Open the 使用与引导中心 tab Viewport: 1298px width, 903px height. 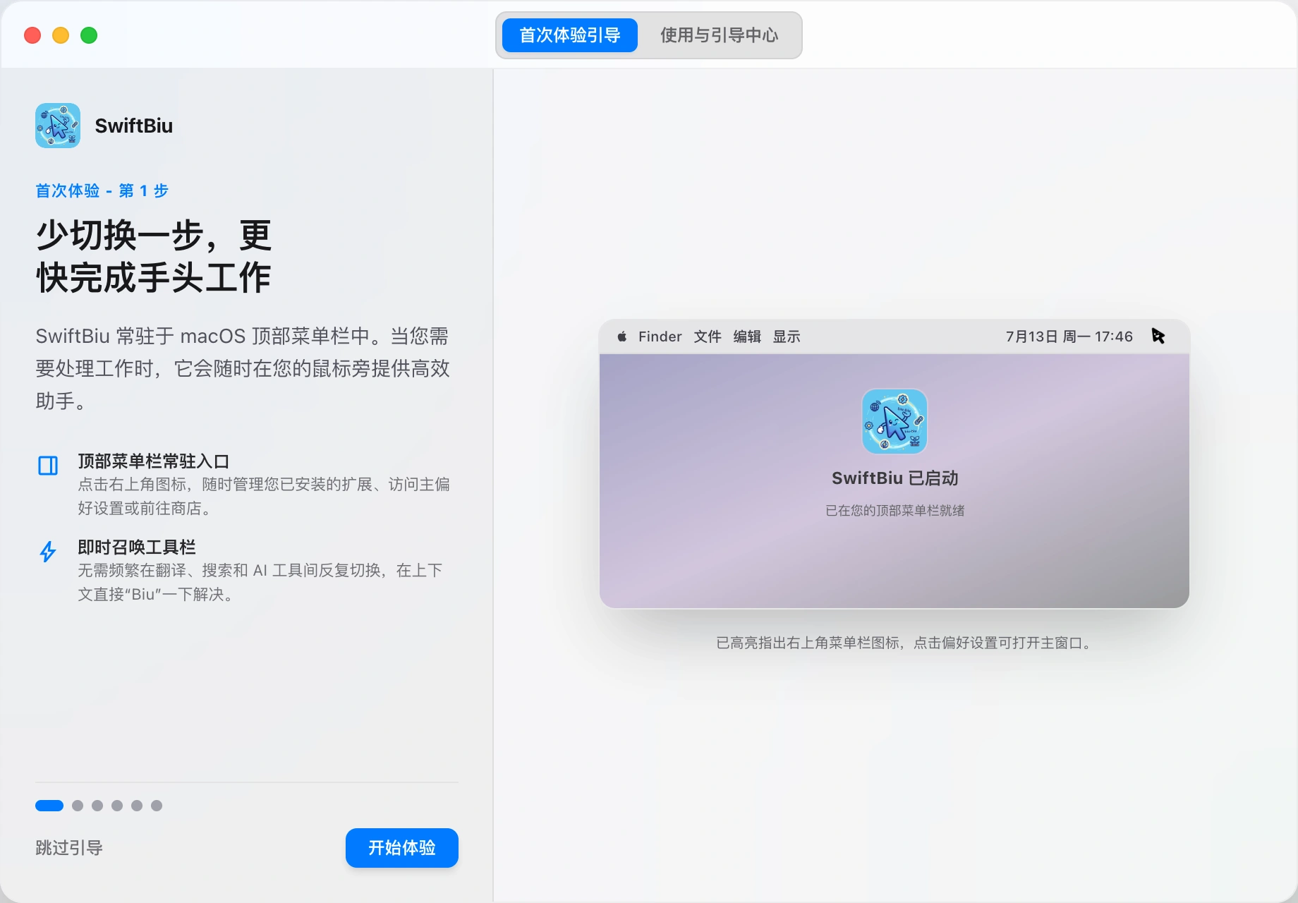click(x=719, y=35)
